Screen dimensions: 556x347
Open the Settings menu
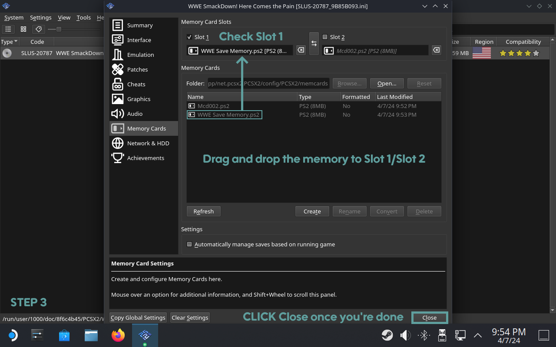tap(40, 17)
